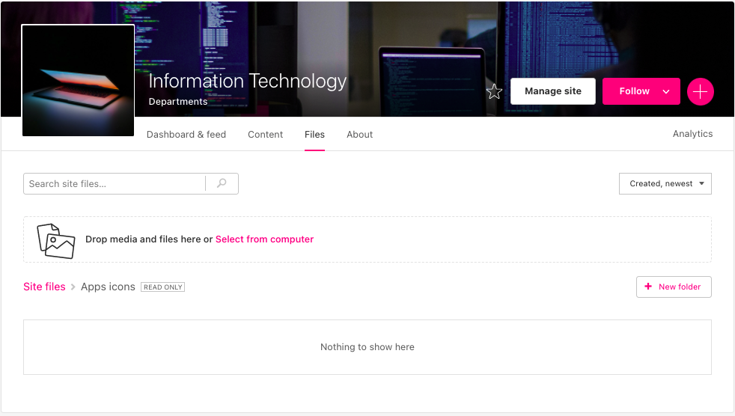Switch to the Dashboard & feed tab

coord(186,135)
